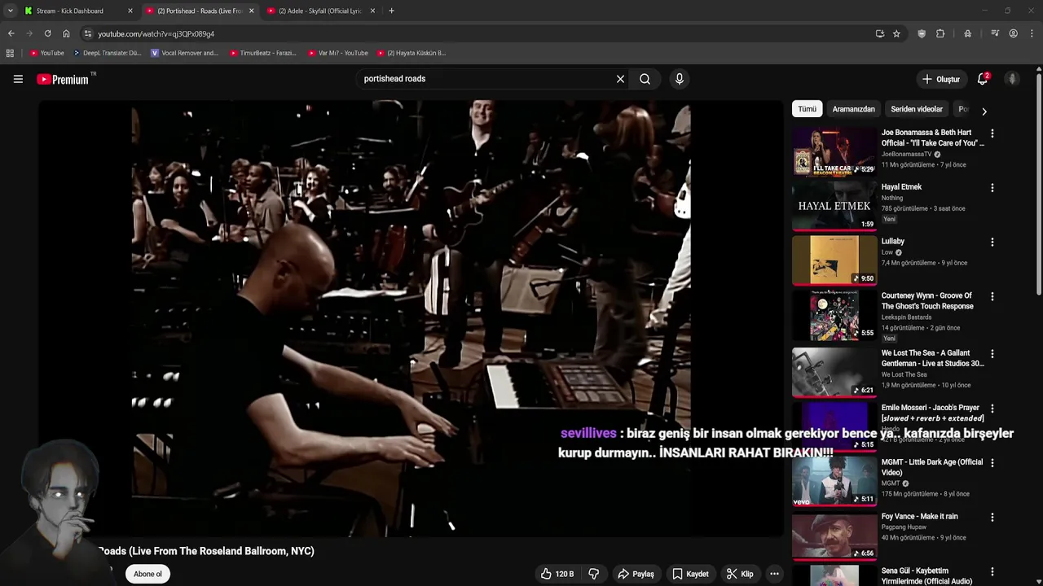Open TimurBeatz bookmark

click(263, 53)
